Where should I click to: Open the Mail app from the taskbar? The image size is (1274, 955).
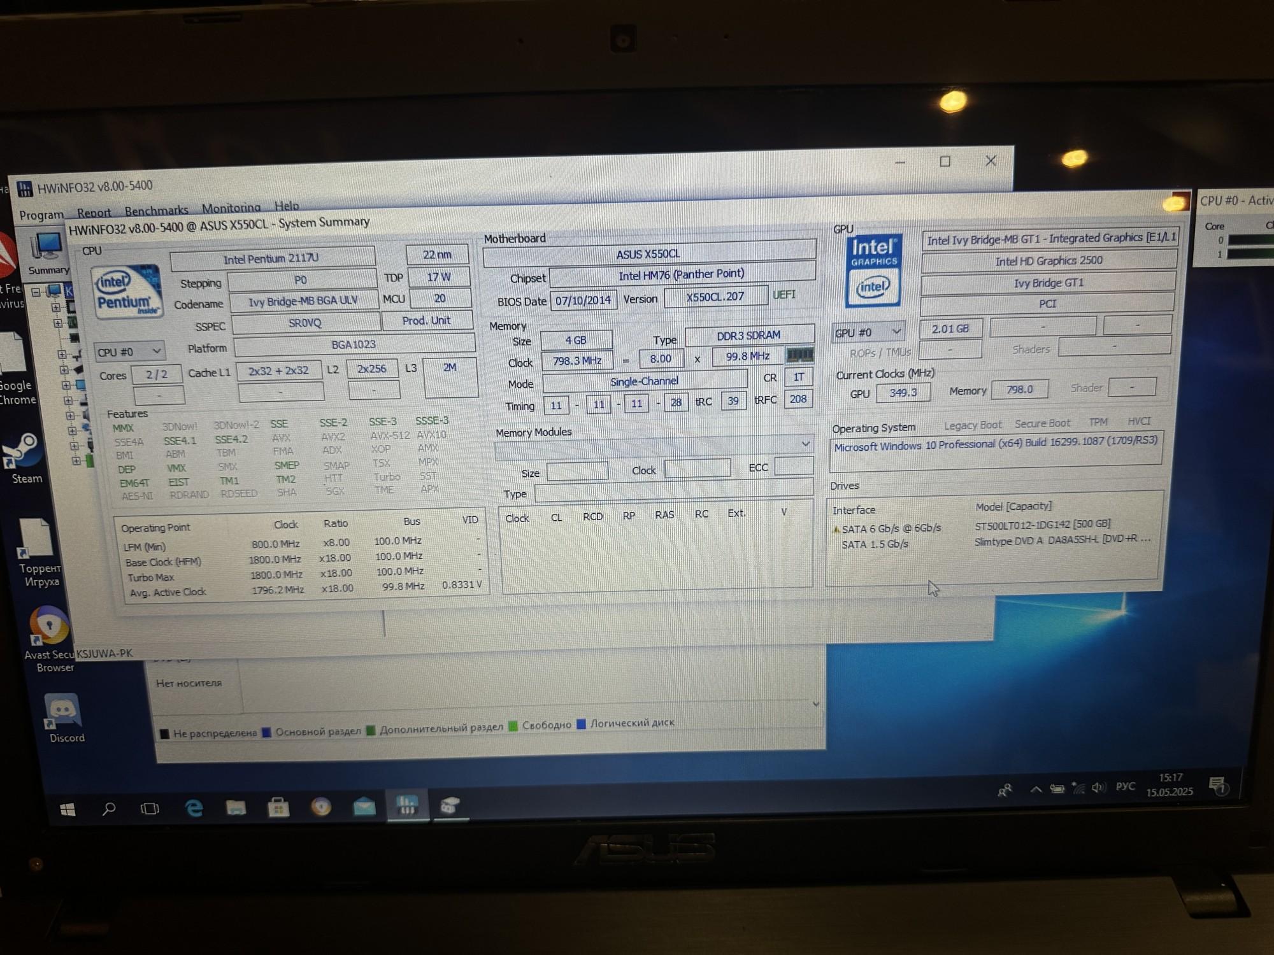(364, 807)
